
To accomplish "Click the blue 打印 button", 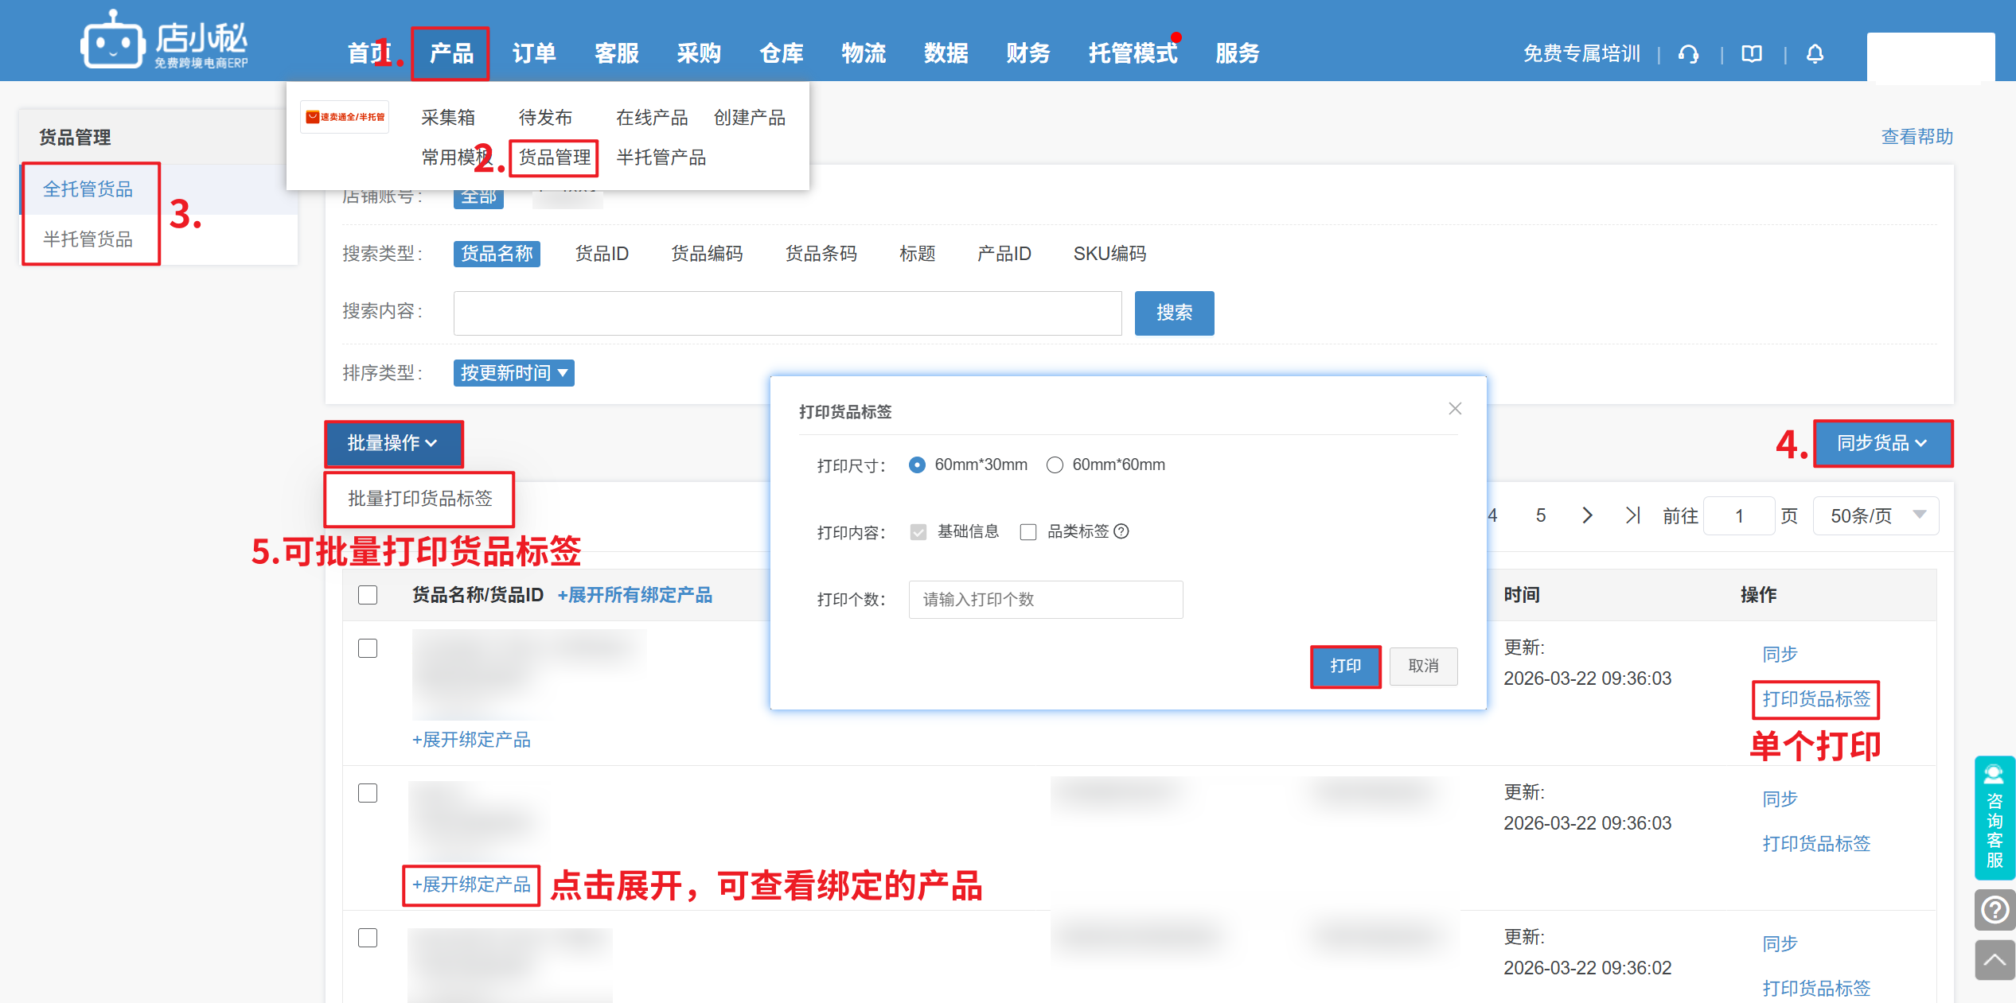I will tap(1345, 667).
